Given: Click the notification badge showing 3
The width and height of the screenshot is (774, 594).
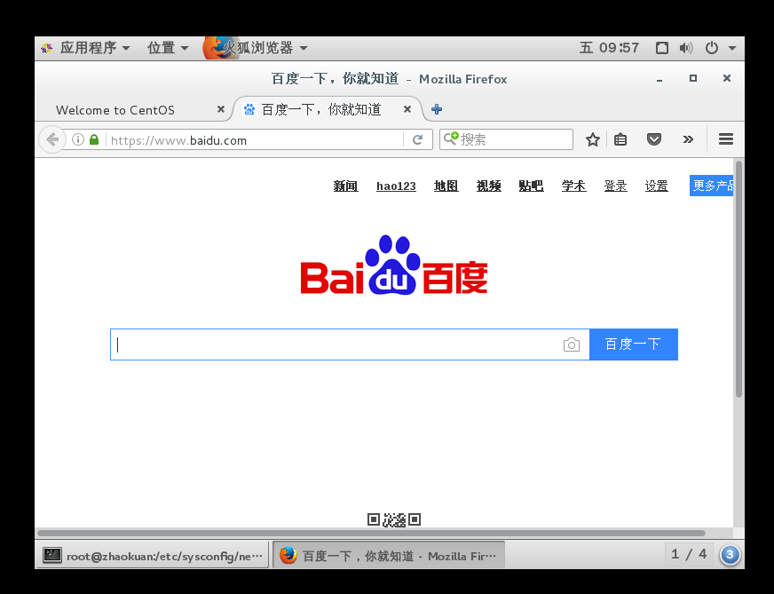Looking at the screenshot, I should tap(730, 555).
